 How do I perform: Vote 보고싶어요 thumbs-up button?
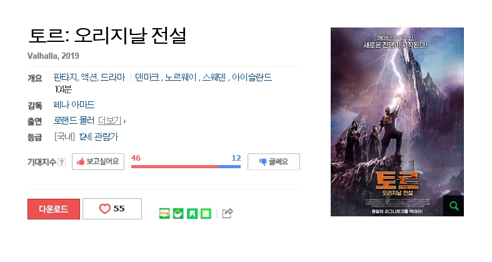coord(98,161)
